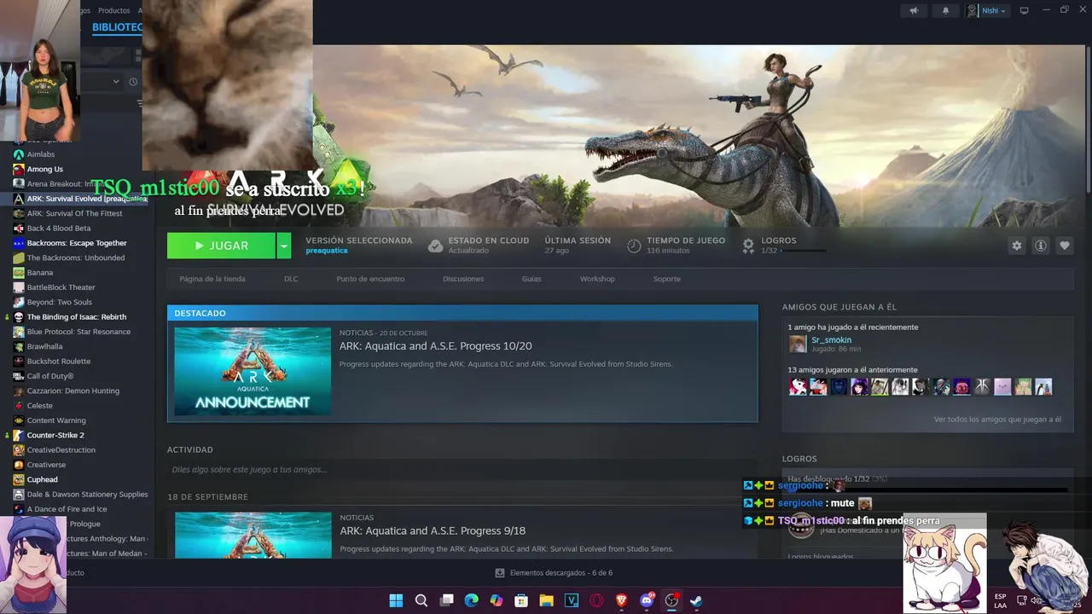Select the Buckshot Roulette game icon
The width and height of the screenshot is (1092, 614).
coord(19,362)
